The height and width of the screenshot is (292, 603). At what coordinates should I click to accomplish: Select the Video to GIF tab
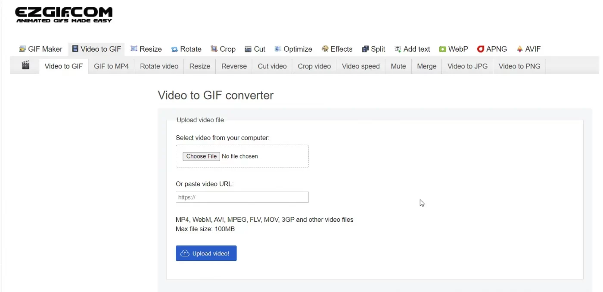[64, 66]
